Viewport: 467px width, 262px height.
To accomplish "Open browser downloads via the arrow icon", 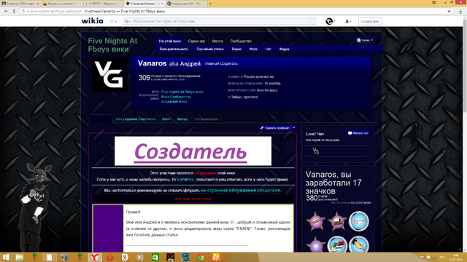I will tap(460, 12).
